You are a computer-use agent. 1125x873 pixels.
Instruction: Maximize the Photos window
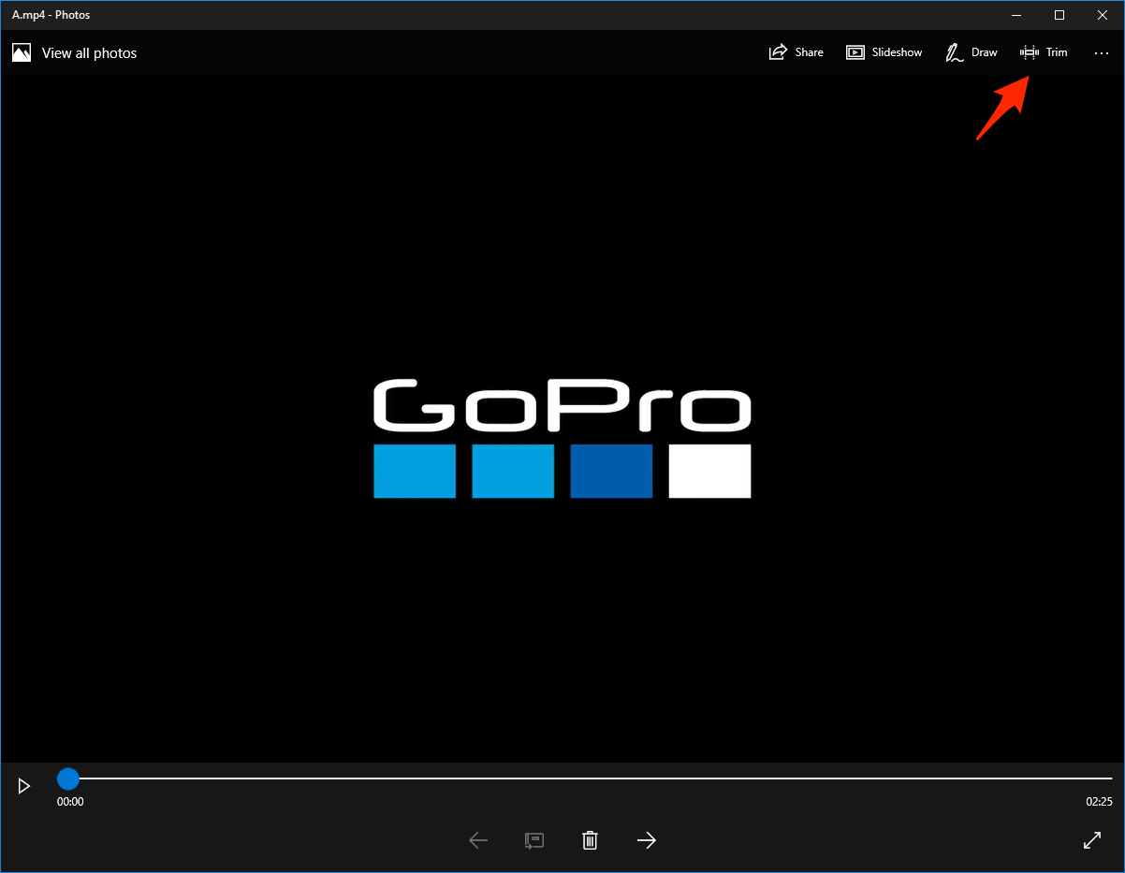click(x=1059, y=15)
